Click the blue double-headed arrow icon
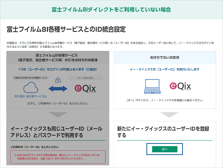The width and height of the screenshot is (223, 168). (x=58, y=89)
